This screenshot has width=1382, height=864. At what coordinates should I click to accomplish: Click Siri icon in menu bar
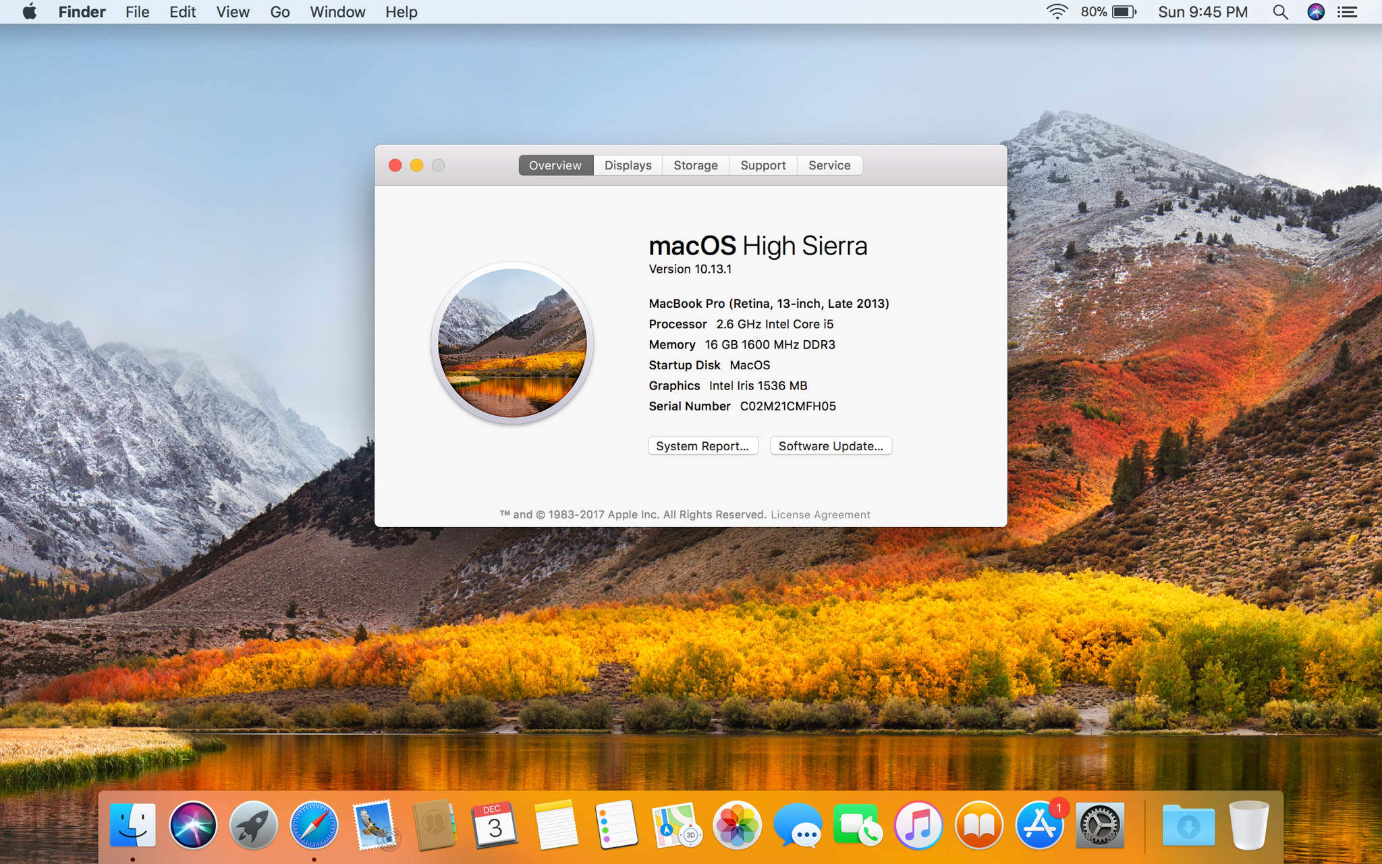[1315, 11]
